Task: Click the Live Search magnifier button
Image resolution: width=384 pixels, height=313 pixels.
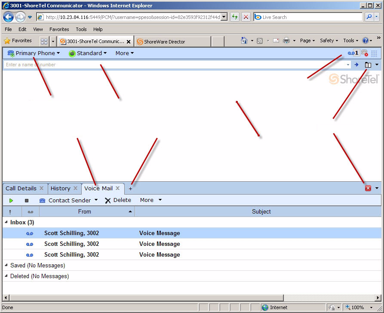Action: pos(369,17)
